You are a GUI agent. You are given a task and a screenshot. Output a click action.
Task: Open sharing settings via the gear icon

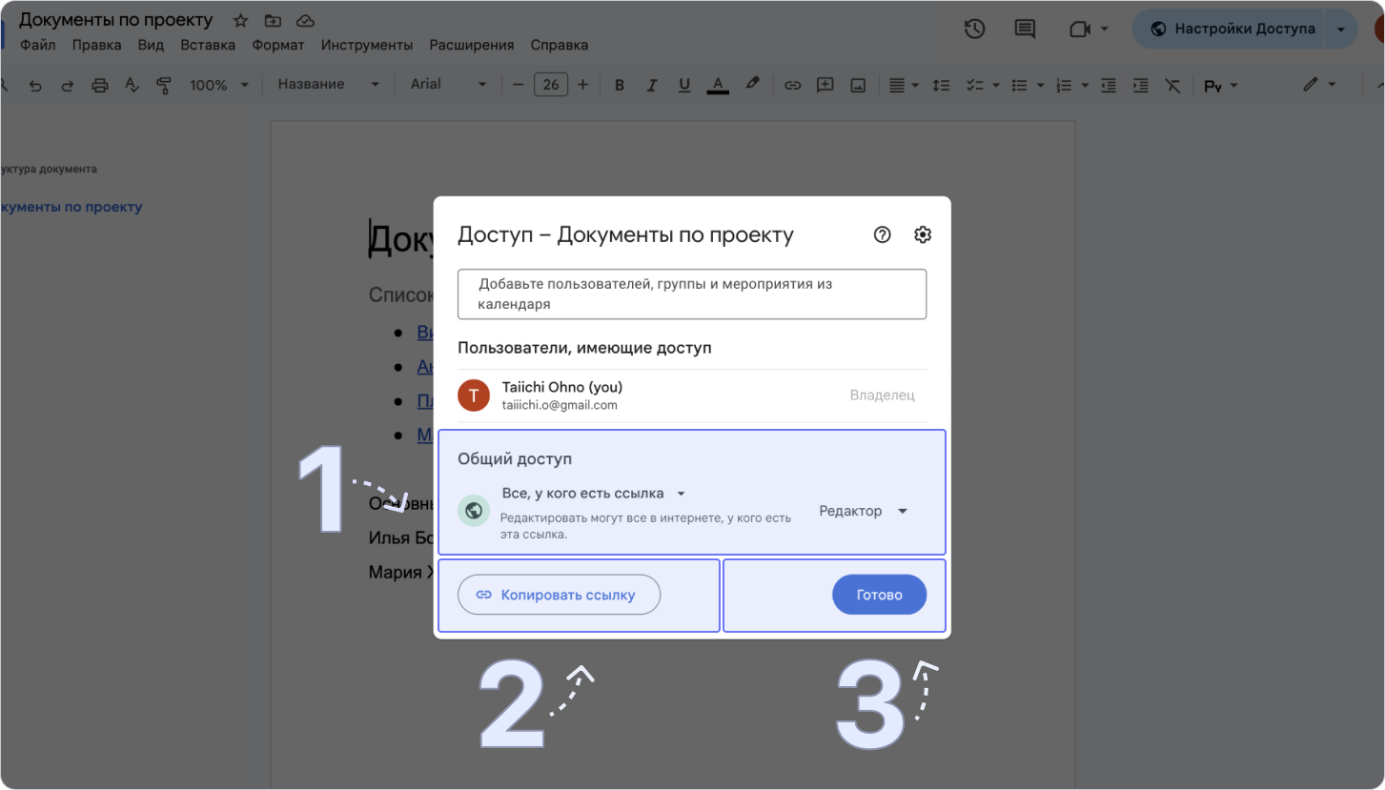tap(922, 234)
